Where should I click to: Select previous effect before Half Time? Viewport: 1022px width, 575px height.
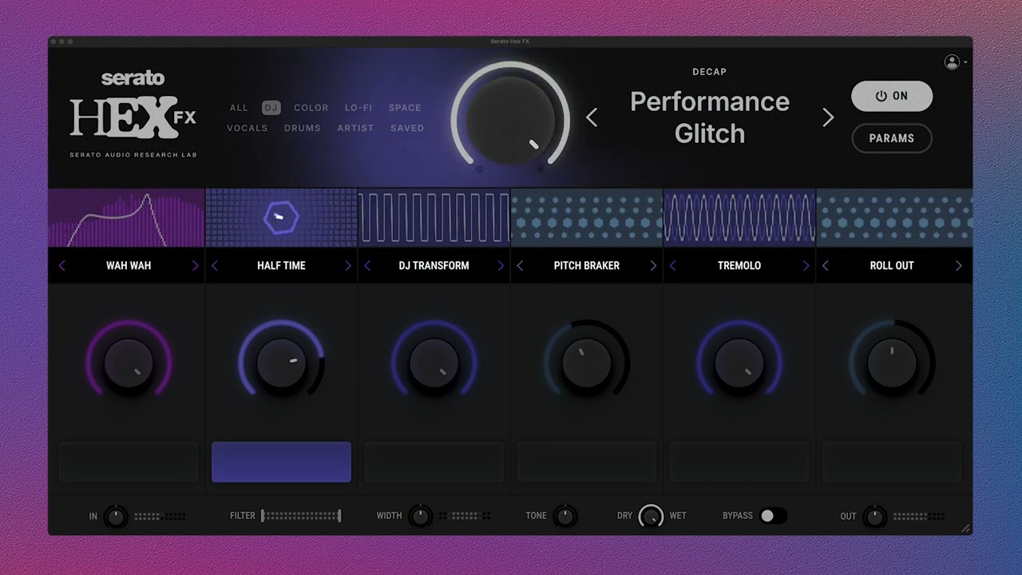(x=215, y=266)
